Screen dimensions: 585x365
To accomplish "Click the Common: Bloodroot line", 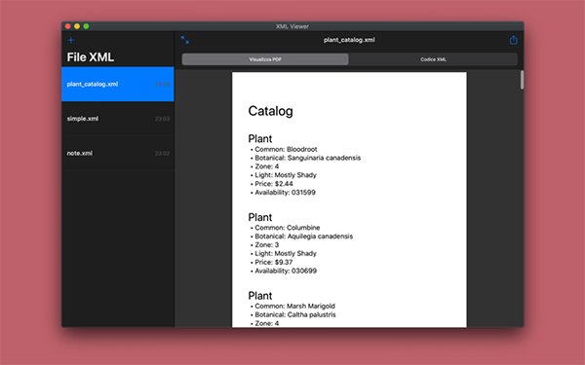I will pyautogui.click(x=286, y=149).
